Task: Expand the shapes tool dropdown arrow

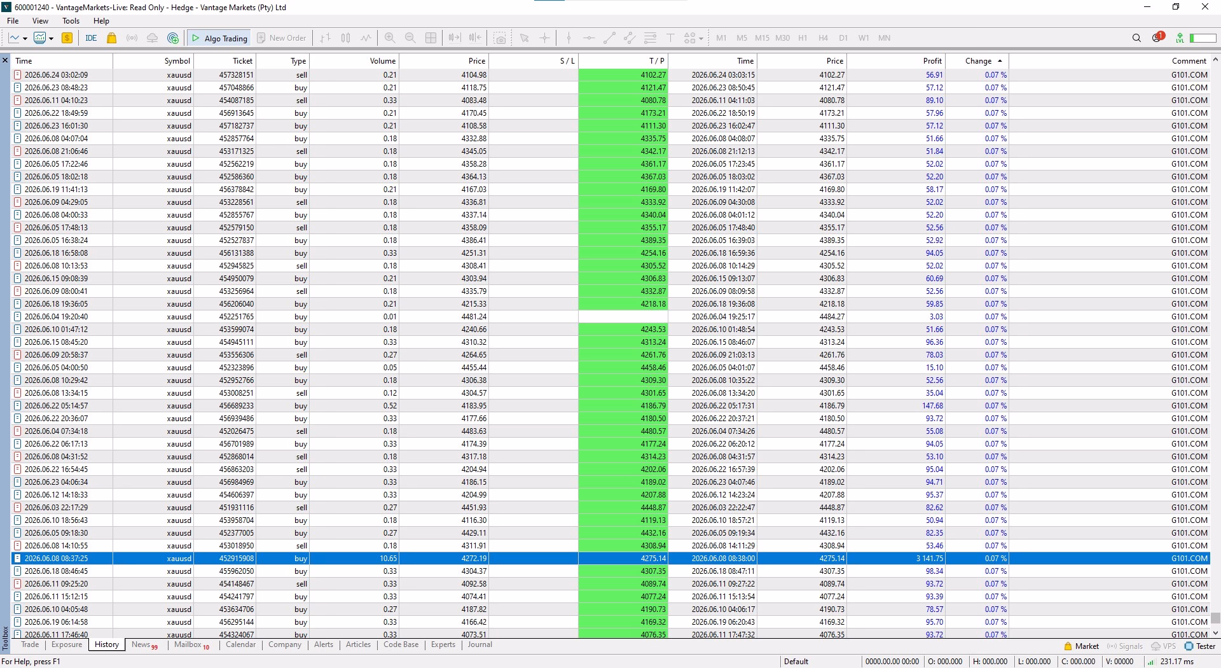Action: click(x=701, y=39)
